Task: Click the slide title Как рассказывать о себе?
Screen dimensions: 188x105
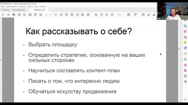Action: pyautogui.click(x=79, y=32)
